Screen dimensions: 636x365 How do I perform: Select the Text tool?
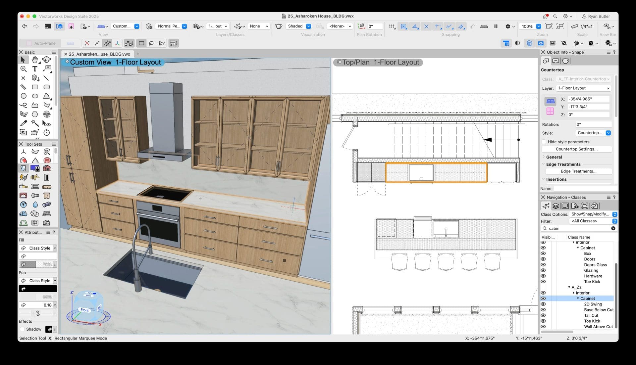(x=35, y=69)
